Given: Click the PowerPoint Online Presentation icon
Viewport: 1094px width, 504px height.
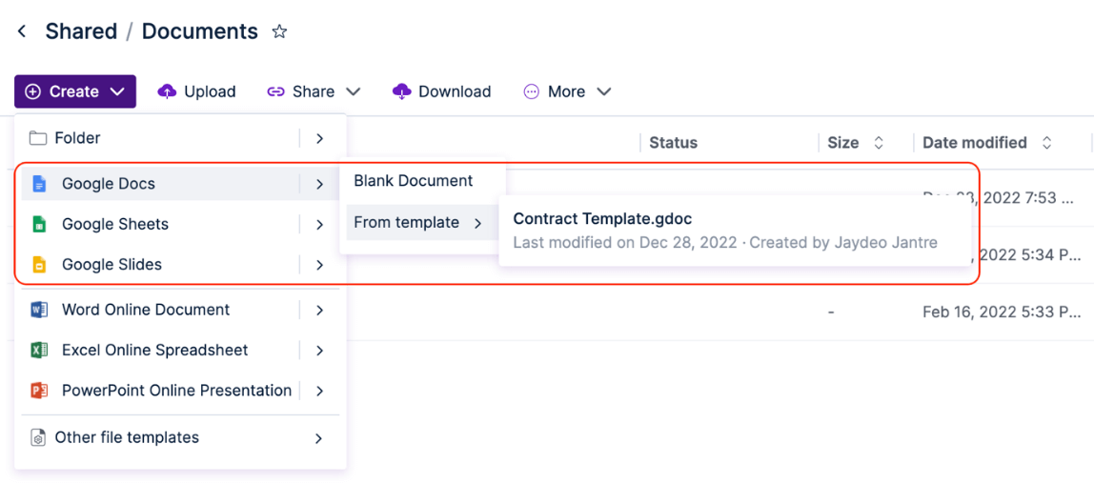Looking at the screenshot, I should [x=39, y=391].
